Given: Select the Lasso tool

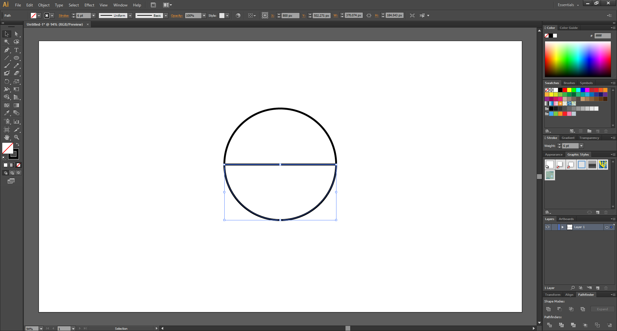Looking at the screenshot, I should click(16, 42).
